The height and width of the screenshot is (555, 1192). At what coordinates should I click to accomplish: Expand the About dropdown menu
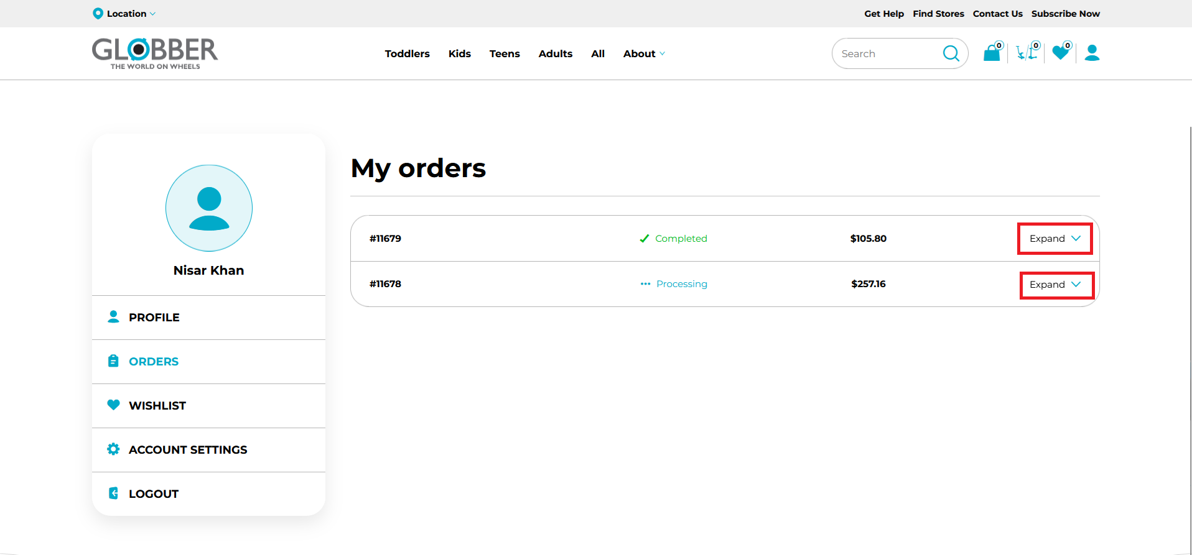point(644,53)
